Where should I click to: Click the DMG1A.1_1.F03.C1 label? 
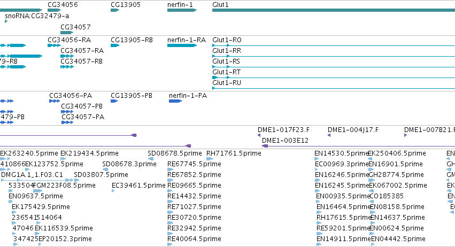point(32,175)
